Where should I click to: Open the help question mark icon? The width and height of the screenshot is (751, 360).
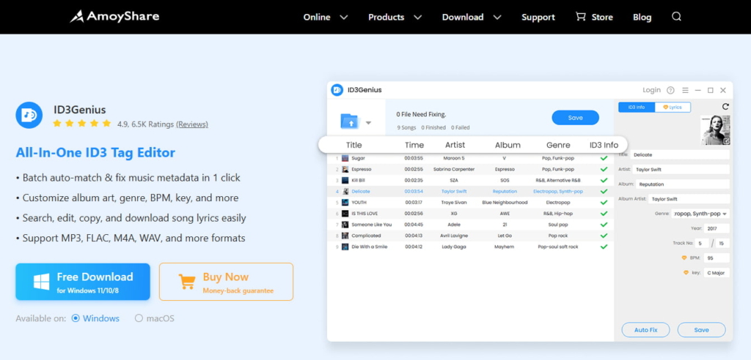click(x=670, y=90)
